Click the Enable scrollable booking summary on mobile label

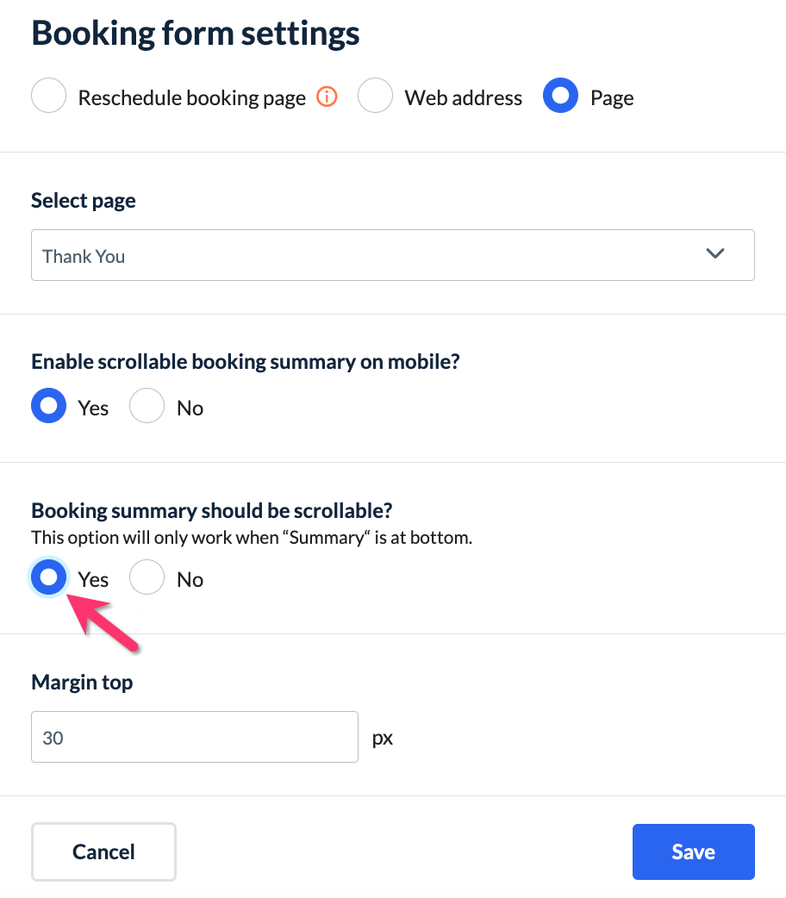tap(246, 362)
